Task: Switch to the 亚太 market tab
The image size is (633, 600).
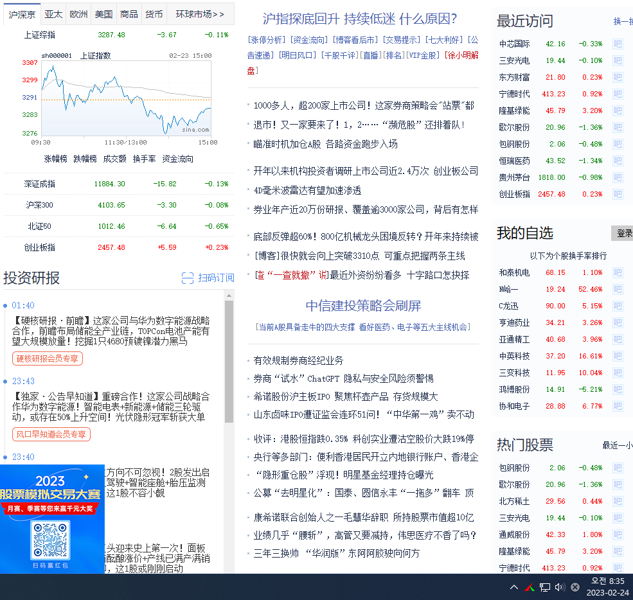Action: tap(53, 15)
